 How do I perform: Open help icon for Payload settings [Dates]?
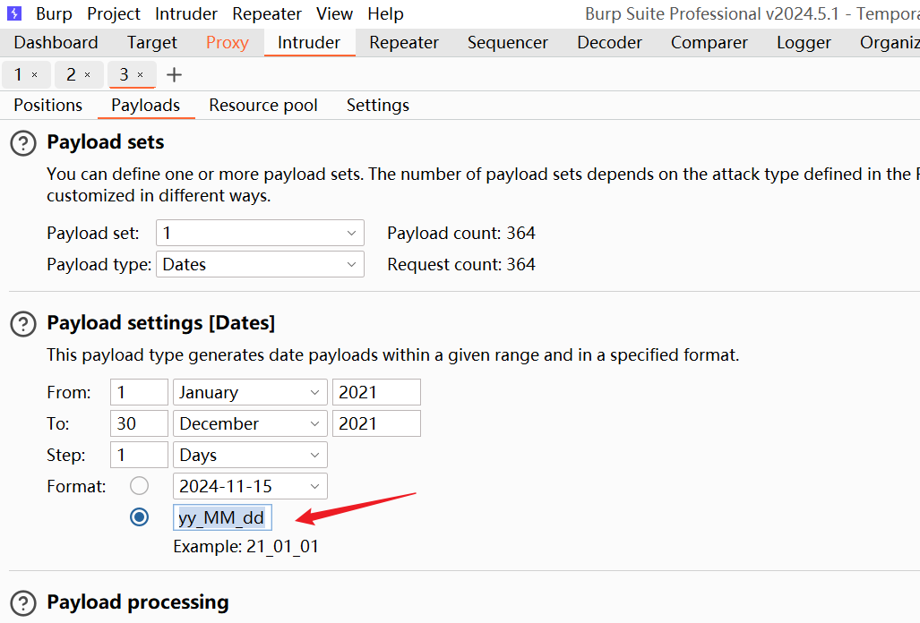[x=23, y=324]
